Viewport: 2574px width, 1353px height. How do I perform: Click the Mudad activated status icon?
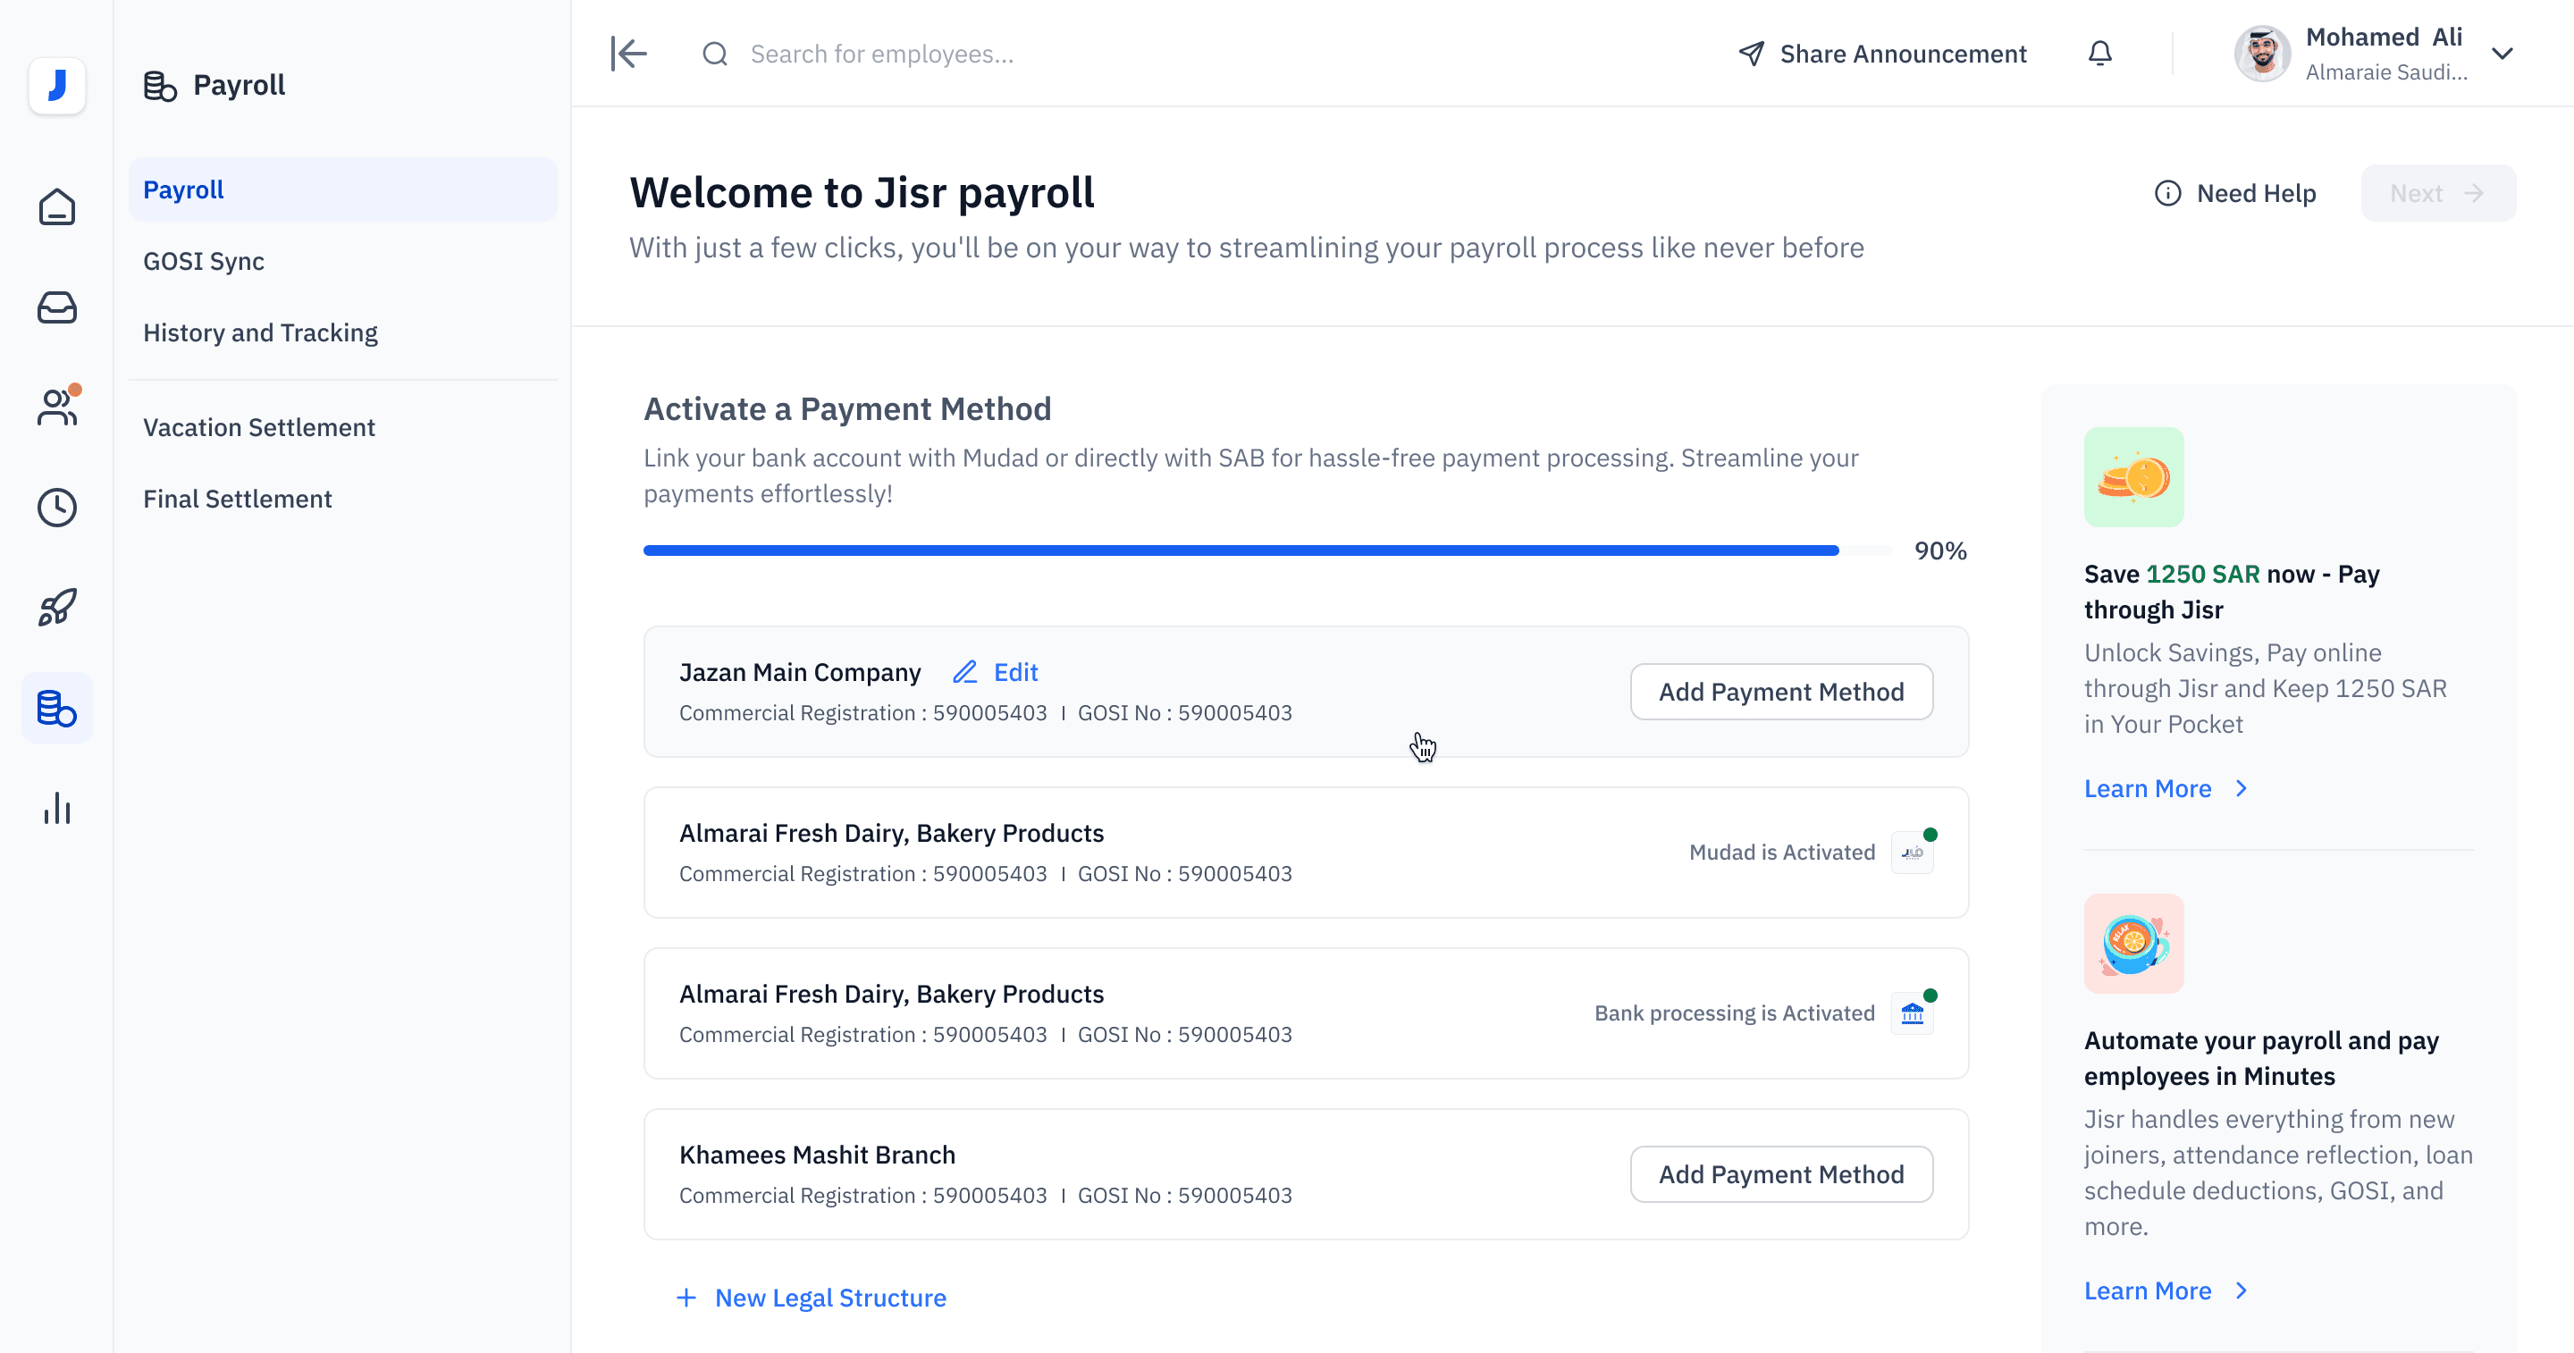coord(1912,853)
